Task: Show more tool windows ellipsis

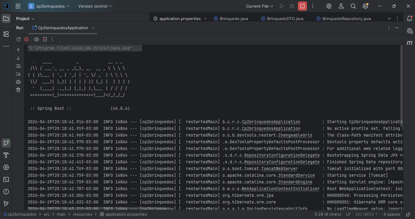Action: tap(6, 46)
